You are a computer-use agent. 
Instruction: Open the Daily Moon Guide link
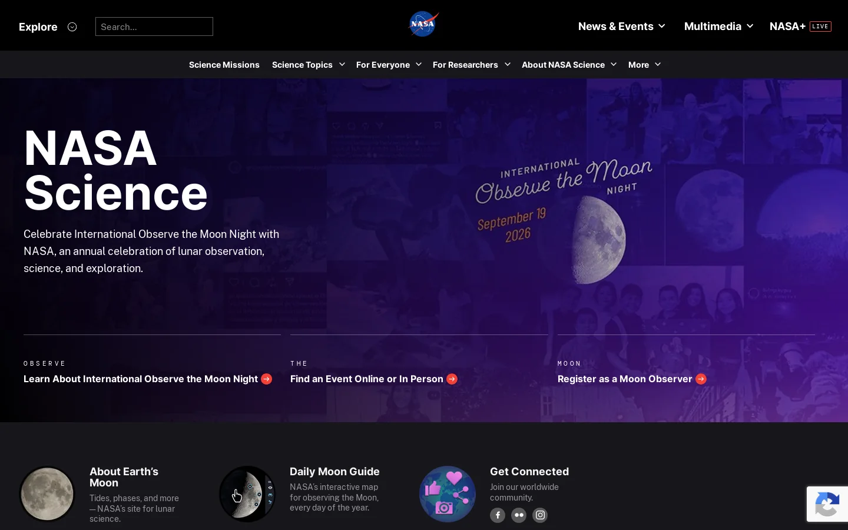click(334, 472)
